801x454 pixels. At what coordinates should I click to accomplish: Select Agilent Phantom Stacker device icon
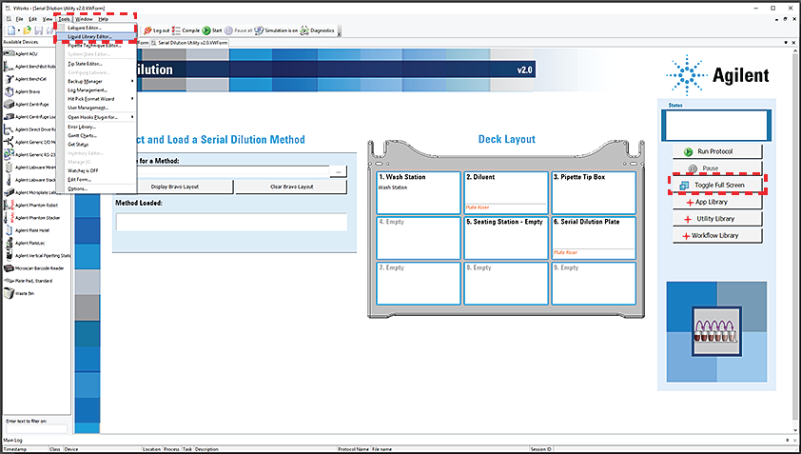[x=9, y=218]
